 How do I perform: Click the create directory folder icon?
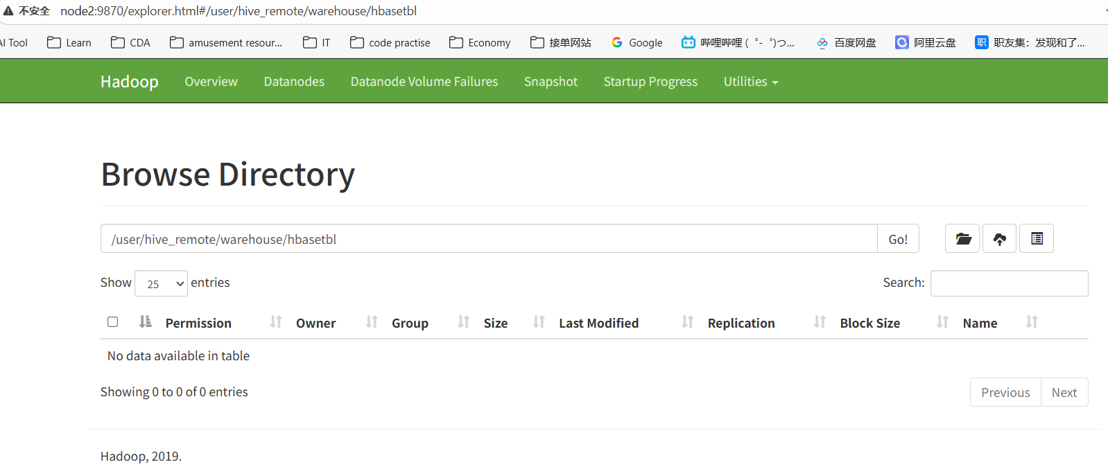pos(962,239)
